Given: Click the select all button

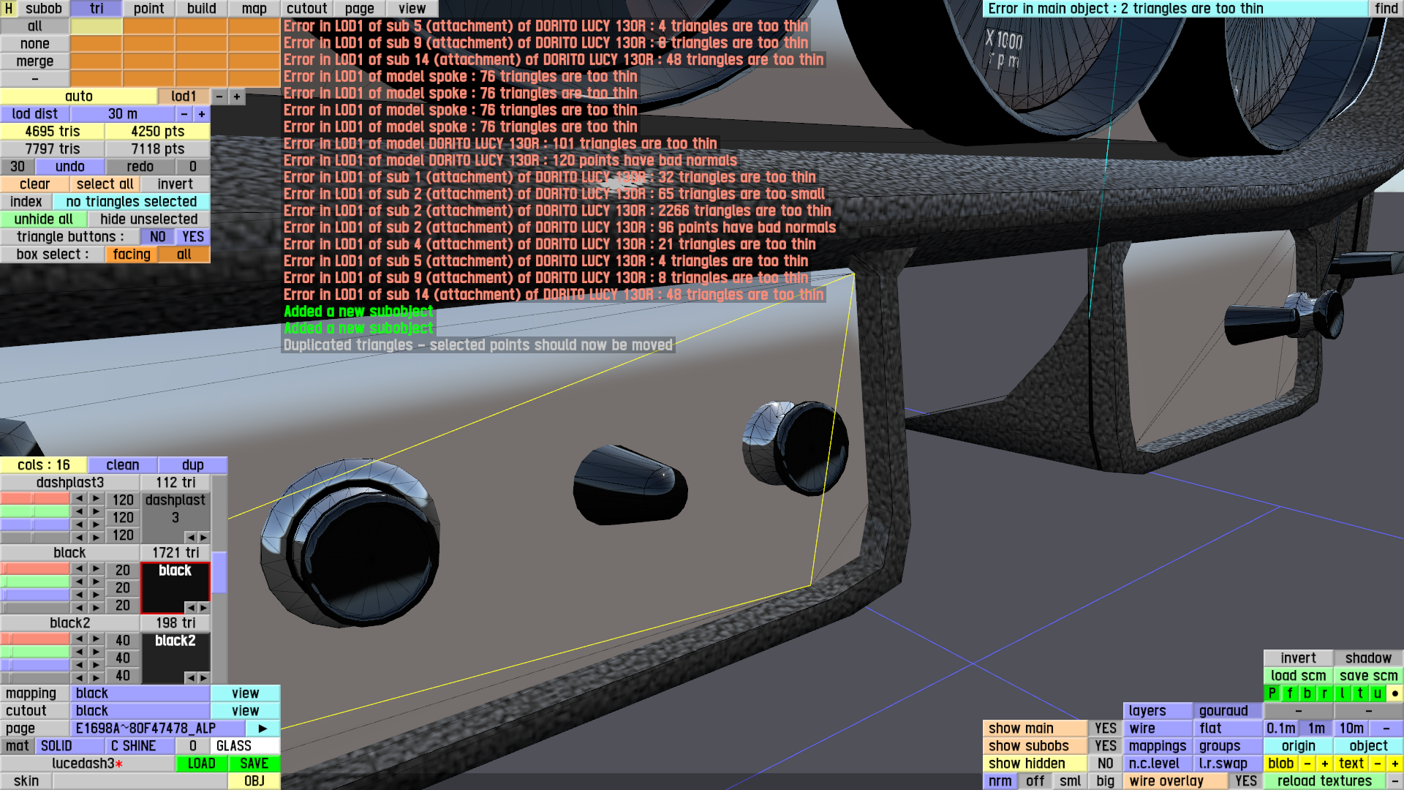Looking at the screenshot, I should tap(105, 184).
